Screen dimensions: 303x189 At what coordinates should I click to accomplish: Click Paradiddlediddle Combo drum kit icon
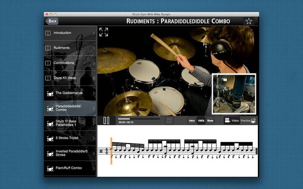50,108
